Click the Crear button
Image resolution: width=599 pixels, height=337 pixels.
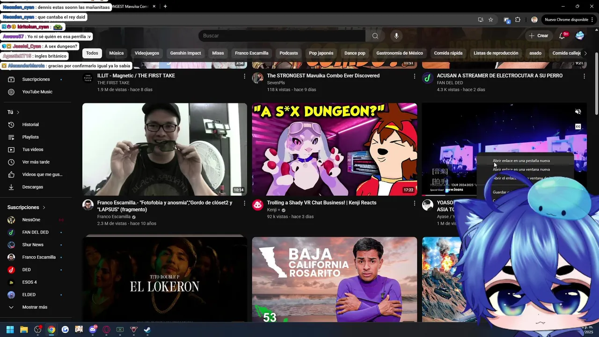click(538, 36)
